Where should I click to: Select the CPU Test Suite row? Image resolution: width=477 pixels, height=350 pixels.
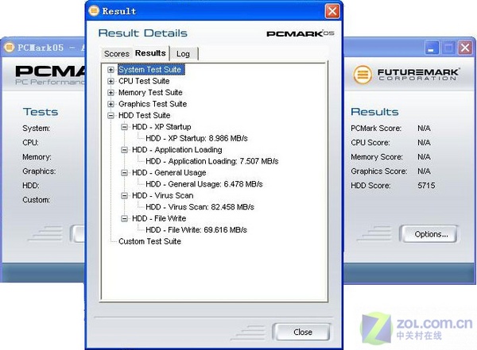tap(144, 82)
